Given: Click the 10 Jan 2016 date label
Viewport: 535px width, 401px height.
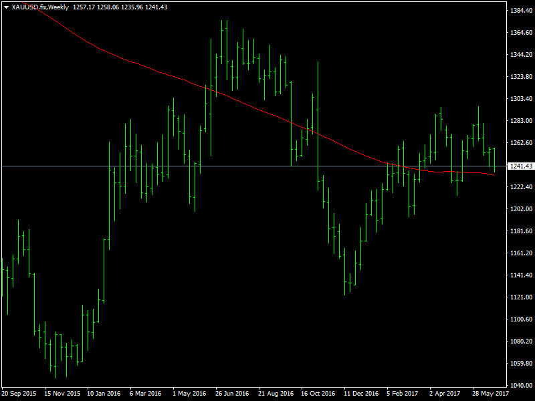Looking at the screenshot, I should [x=104, y=394].
